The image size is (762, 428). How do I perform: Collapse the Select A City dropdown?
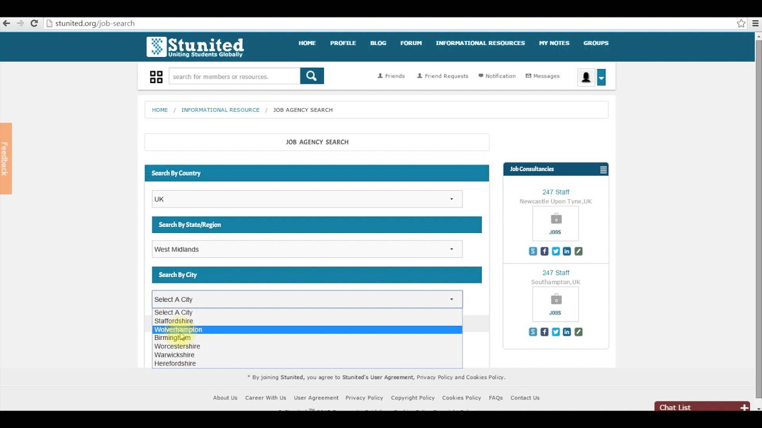pos(307,299)
